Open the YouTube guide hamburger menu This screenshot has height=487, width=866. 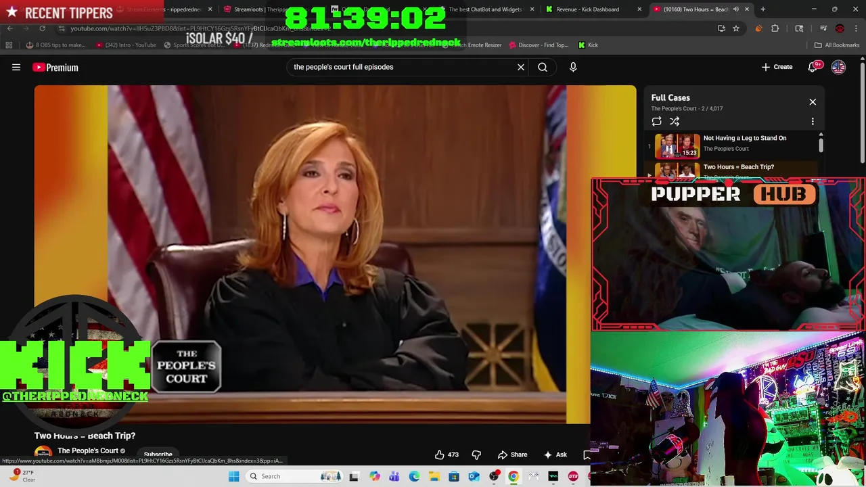16,67
